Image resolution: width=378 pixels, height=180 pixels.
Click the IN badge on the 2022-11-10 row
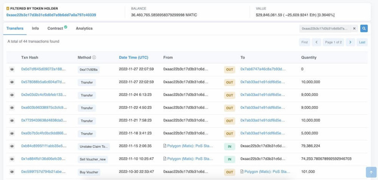[x=230, y=159]
